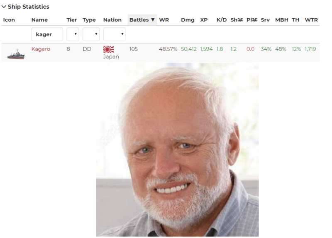Click the Japan flag icon

pyautogui.click(x=108, y=49)
